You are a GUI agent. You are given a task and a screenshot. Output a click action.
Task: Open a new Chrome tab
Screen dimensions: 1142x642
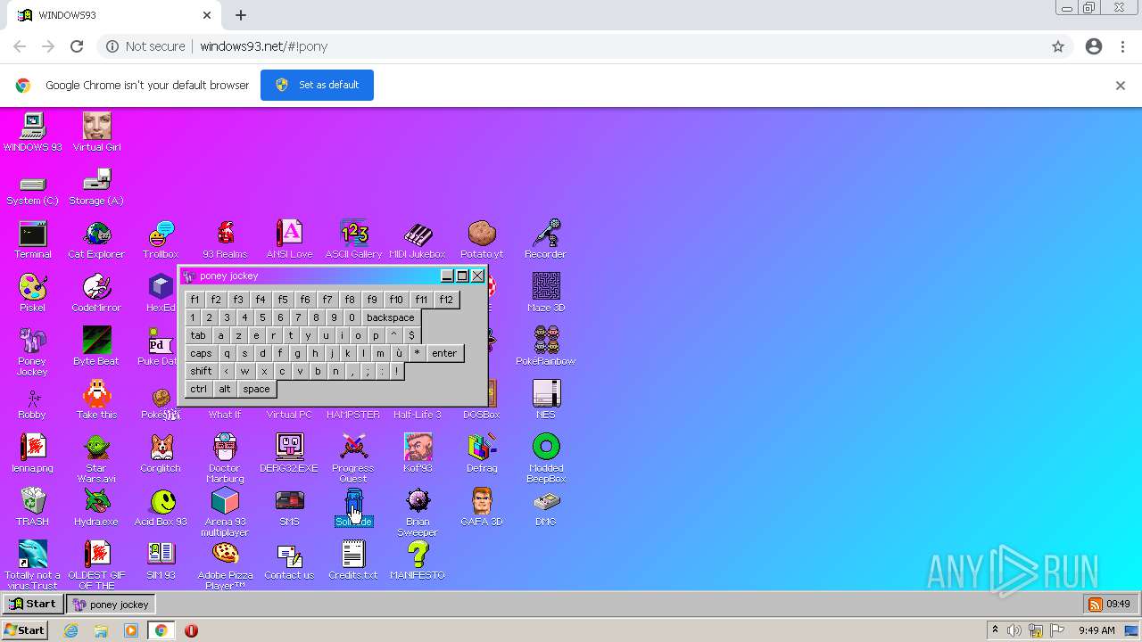click(x=241, y=15)
